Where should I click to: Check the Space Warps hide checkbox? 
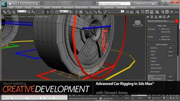pos(149,65)
